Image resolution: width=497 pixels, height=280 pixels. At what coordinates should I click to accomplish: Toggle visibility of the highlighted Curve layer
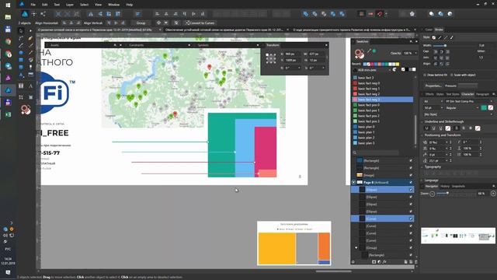(411, 219)
